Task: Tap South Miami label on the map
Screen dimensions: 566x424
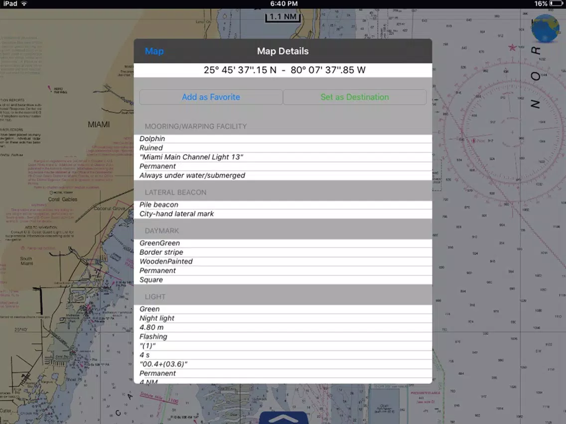Action: tap(26, 261)
